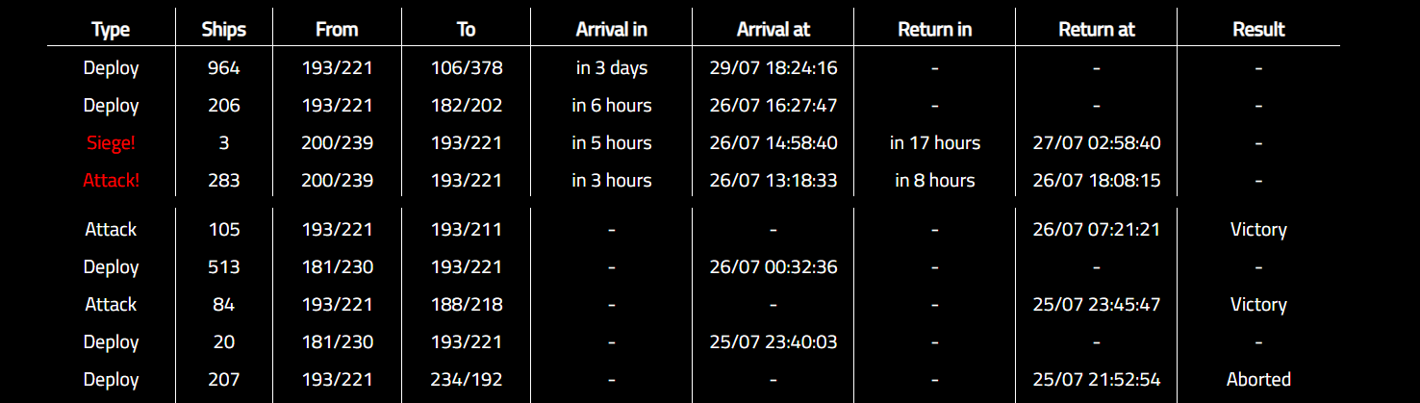Click Victory result of 105-ship attack
This screenshot has width=1420, height=403.
[1258, 230]
